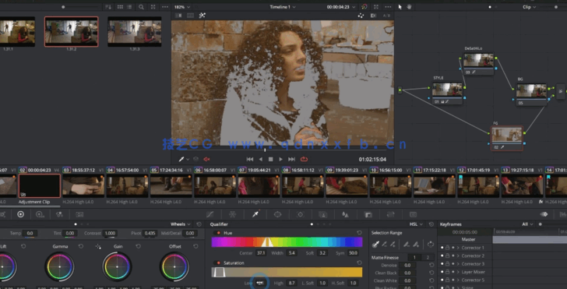
Task: Jump to the last frame
Action: (291, 159)
